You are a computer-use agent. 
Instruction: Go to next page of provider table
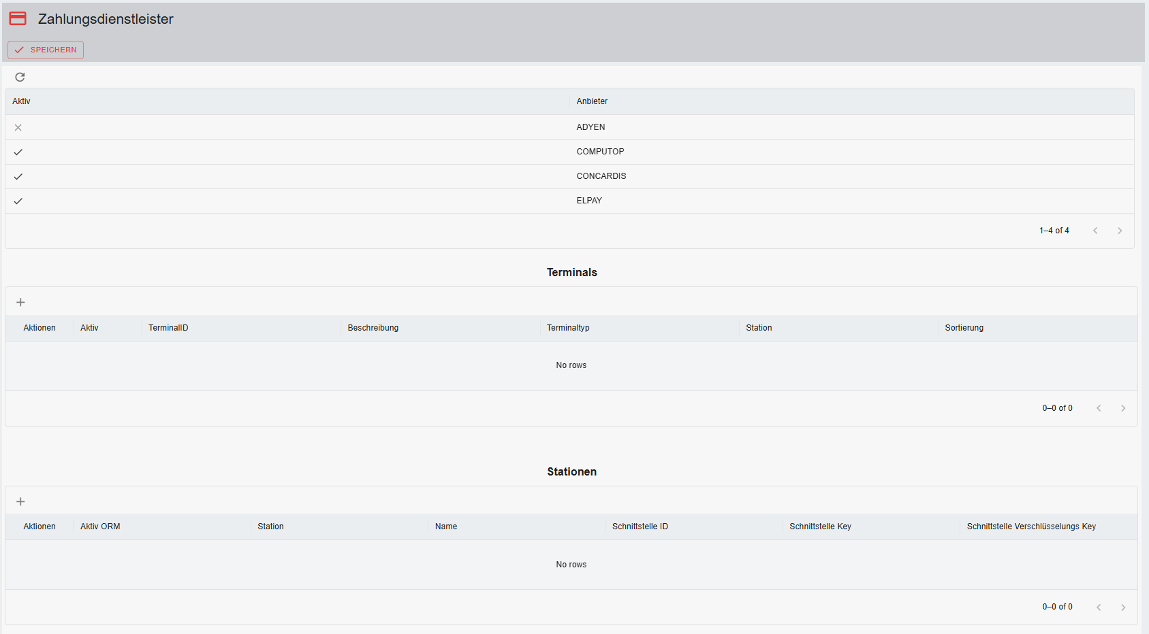(1120, 231)
